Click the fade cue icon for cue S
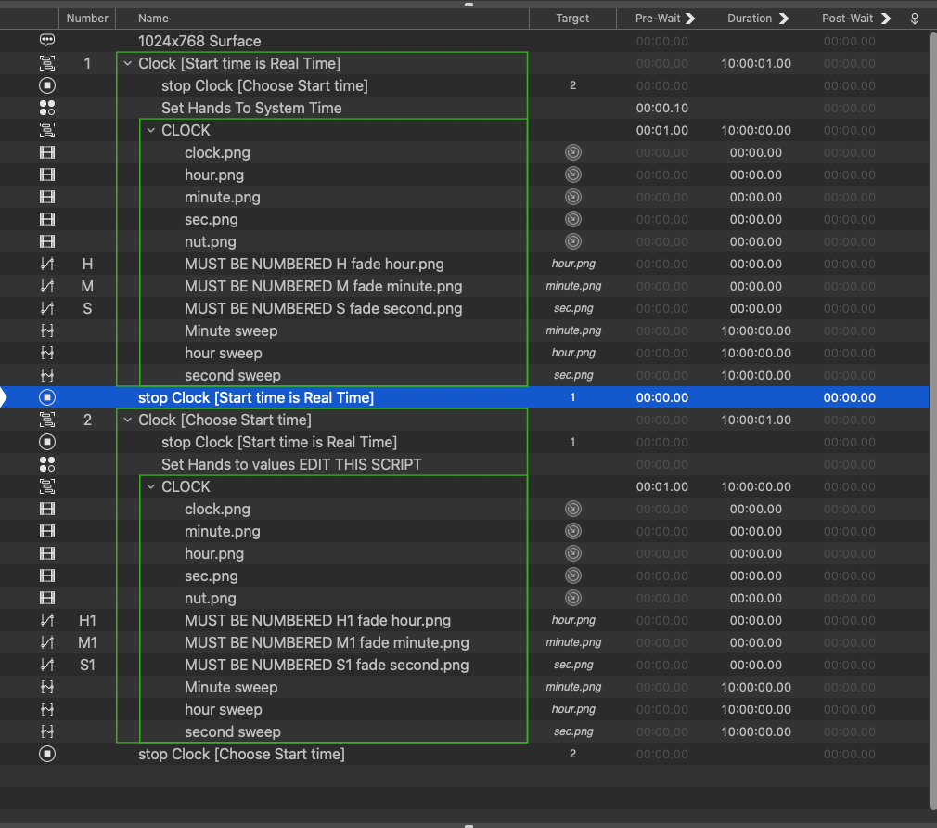This screenshot has width=937, height=828. (x=47, y=308)
